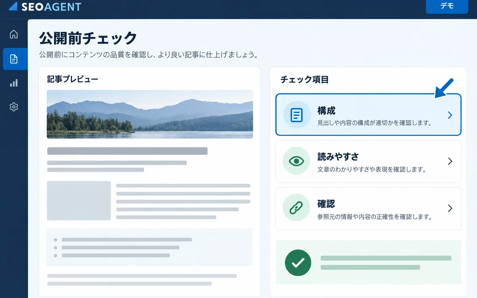The width and height of the screenshot is (477, 298).
Task: Click the SEOAGENT logo
Action: [45, 7]
